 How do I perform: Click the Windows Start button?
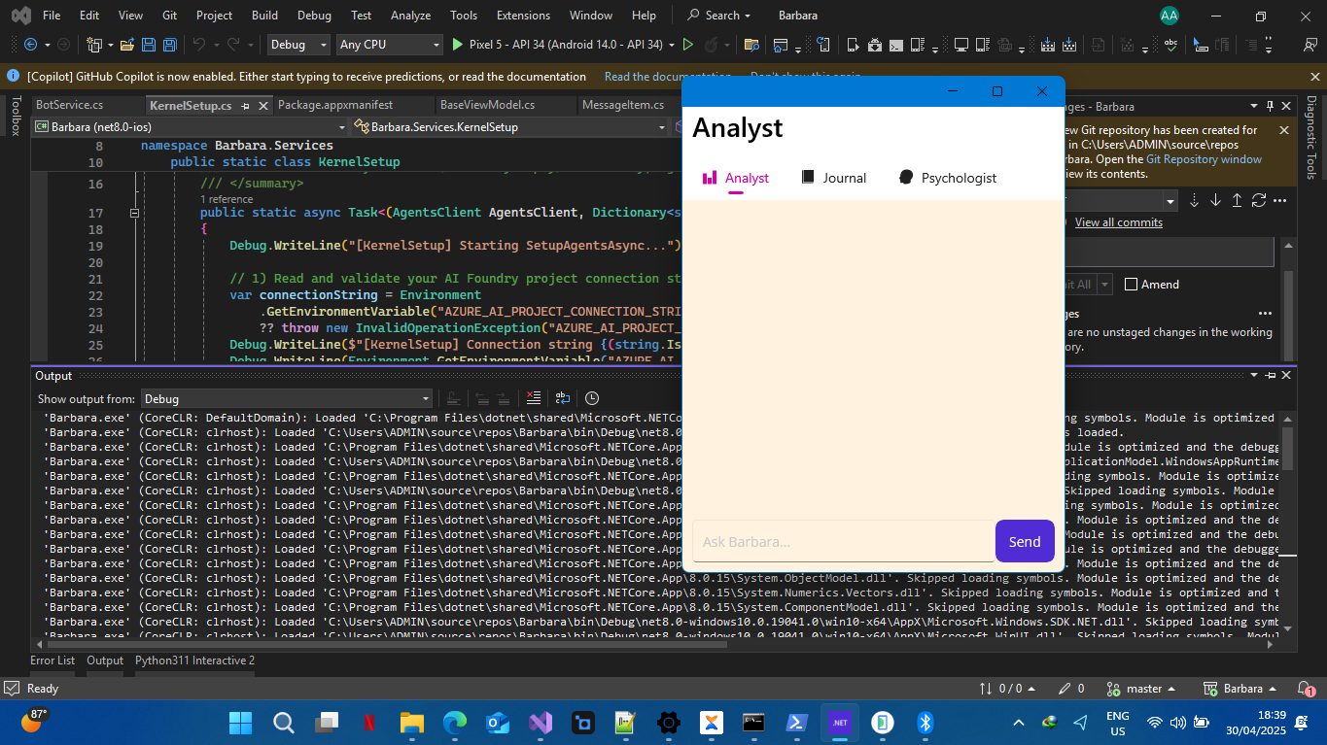[x=240, y=723]
